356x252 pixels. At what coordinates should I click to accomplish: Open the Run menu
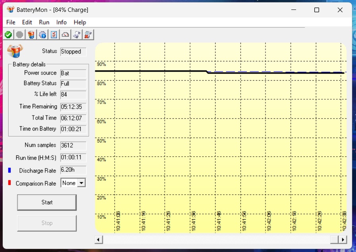click(x=44, y=22)
